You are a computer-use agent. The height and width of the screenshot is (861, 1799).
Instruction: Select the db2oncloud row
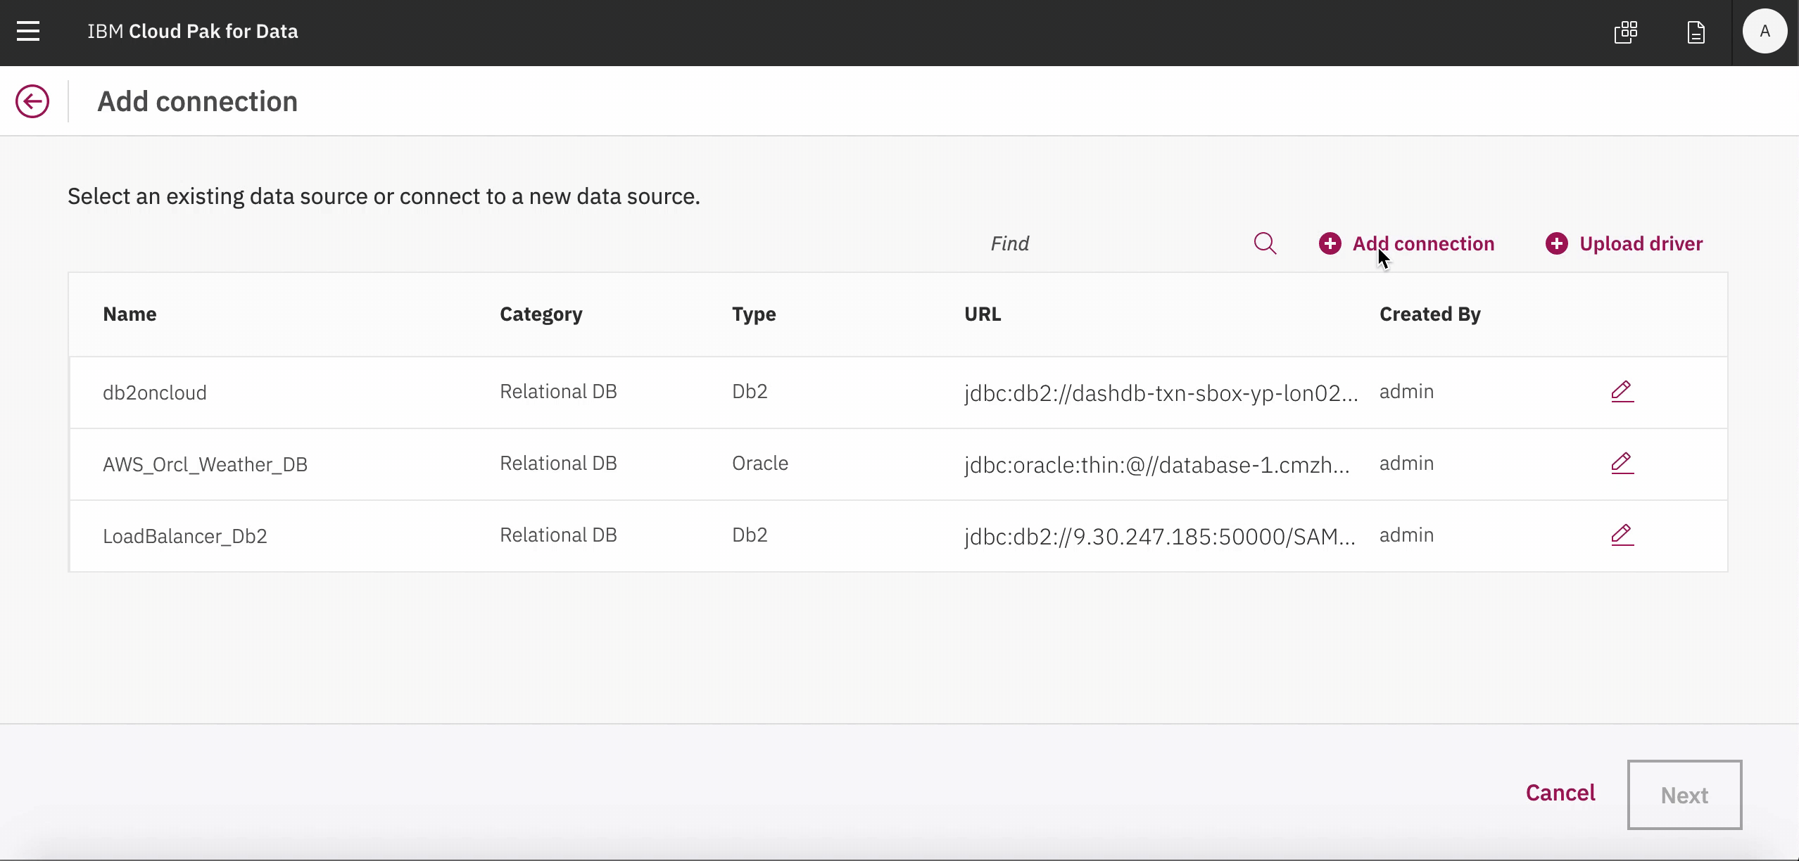(x=155, y=393)
